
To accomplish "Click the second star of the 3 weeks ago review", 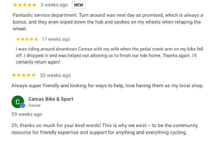I will pos(20,5).
